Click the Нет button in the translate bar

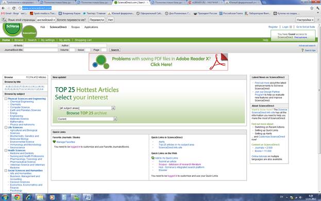pos(110,20)
